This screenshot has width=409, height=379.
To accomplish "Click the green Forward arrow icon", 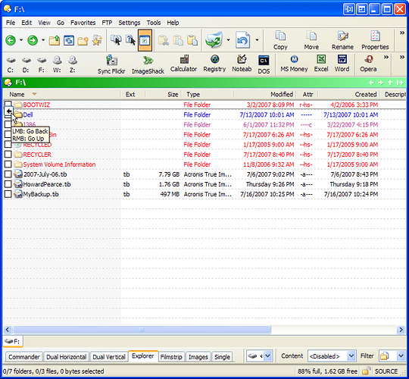I will (33, 40).
